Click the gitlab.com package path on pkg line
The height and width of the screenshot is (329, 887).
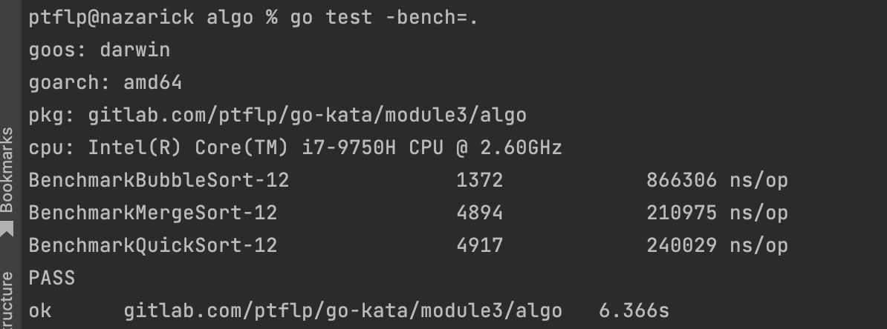[307, 115]
